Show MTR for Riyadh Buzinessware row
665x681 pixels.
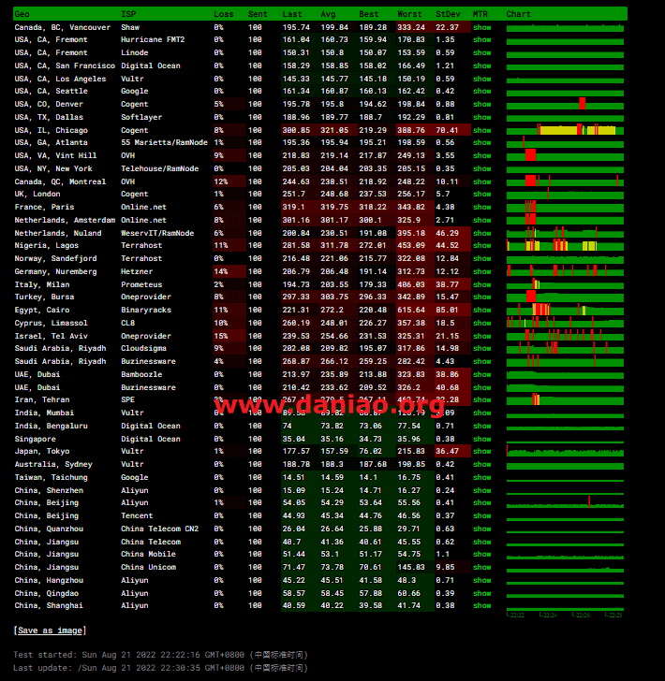pyautogui.click(x=482, y=361)
